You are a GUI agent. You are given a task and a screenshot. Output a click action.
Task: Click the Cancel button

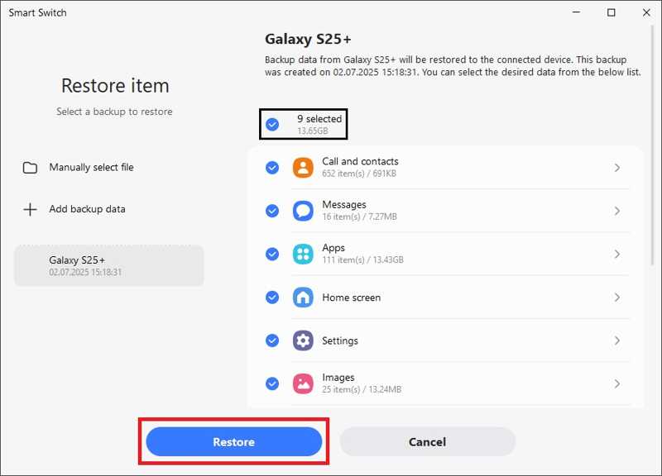[427, 442]
